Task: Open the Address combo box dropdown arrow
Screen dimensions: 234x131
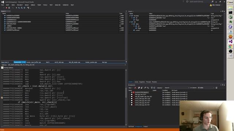Action: 125,65
